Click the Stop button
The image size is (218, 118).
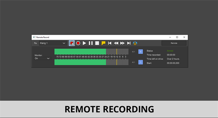click(97, 43)
